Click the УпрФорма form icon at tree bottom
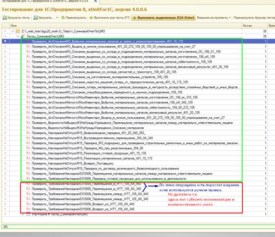Image resolution: width=275 pixels, height=237 pixels. pos(28,214)
